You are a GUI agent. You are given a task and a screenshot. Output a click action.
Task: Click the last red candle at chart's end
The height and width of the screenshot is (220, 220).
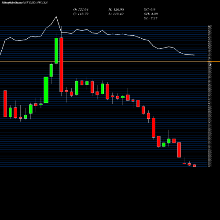[x=194, y=165]
